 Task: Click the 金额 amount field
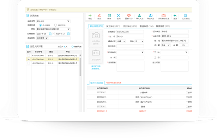coord(184,45)
